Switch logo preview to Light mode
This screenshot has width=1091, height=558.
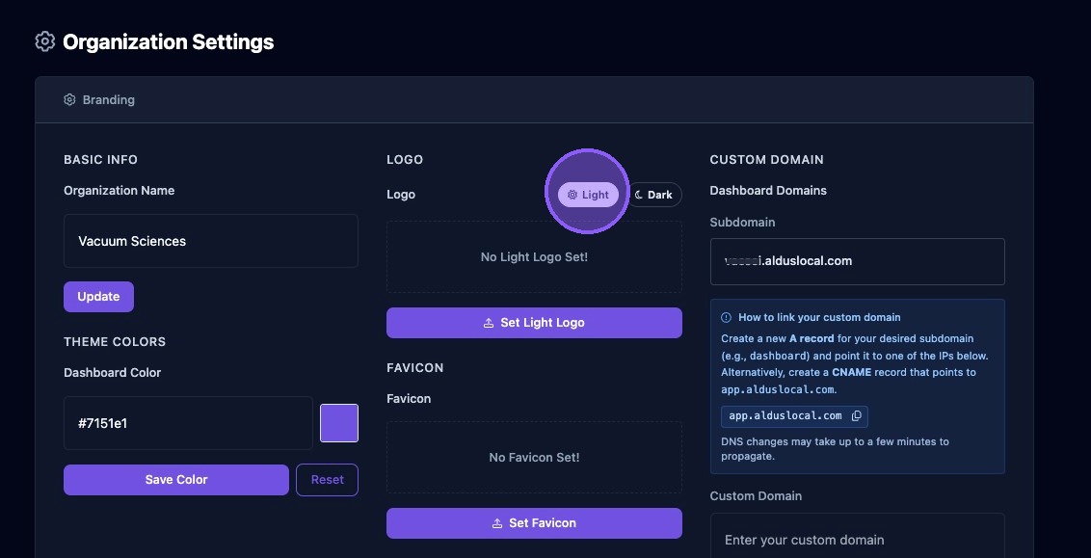[588, 195]
